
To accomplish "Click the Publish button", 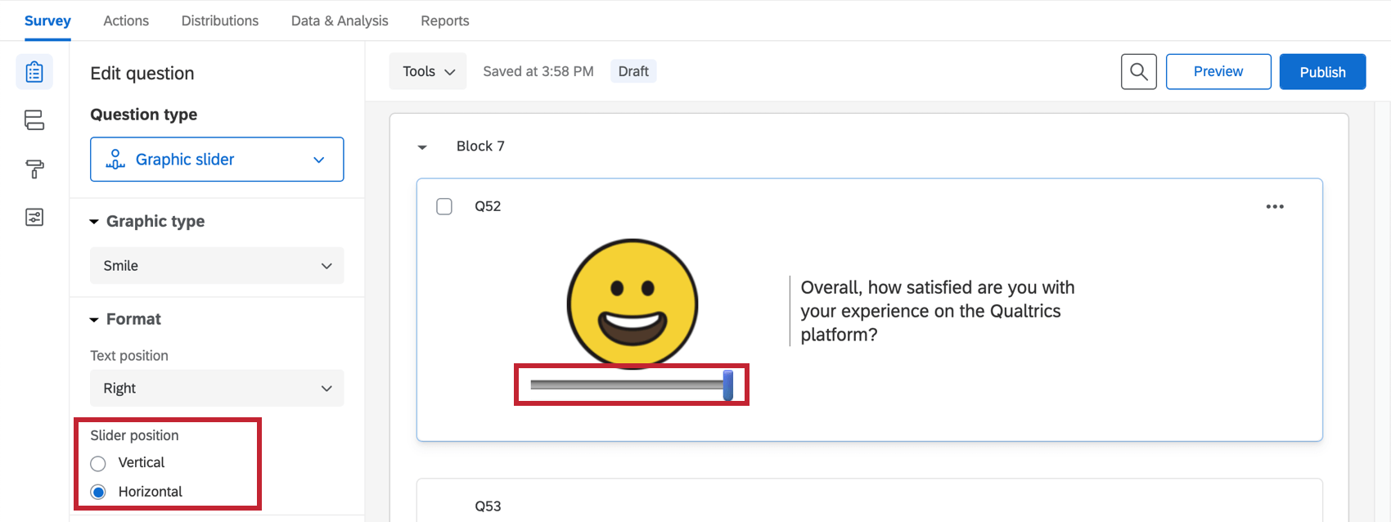I will (1322, 72).
